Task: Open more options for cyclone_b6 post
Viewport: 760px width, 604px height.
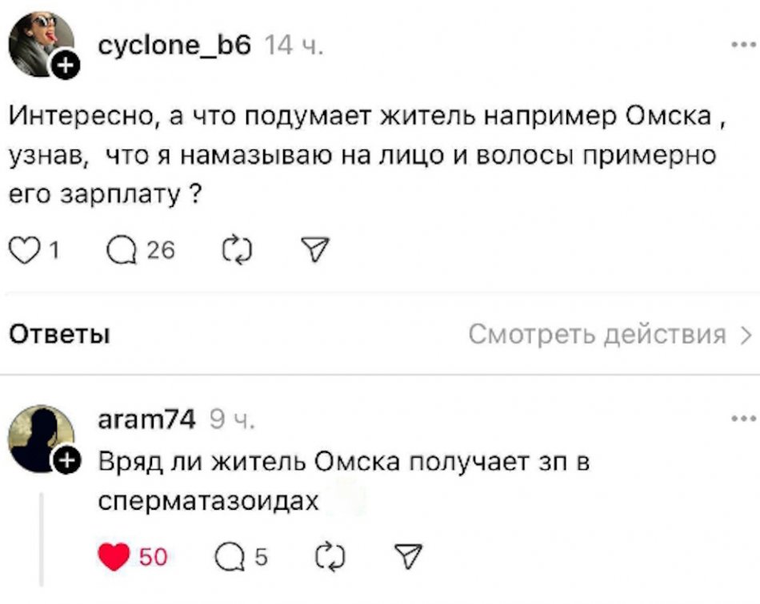Action: click(x=743, y=45)
